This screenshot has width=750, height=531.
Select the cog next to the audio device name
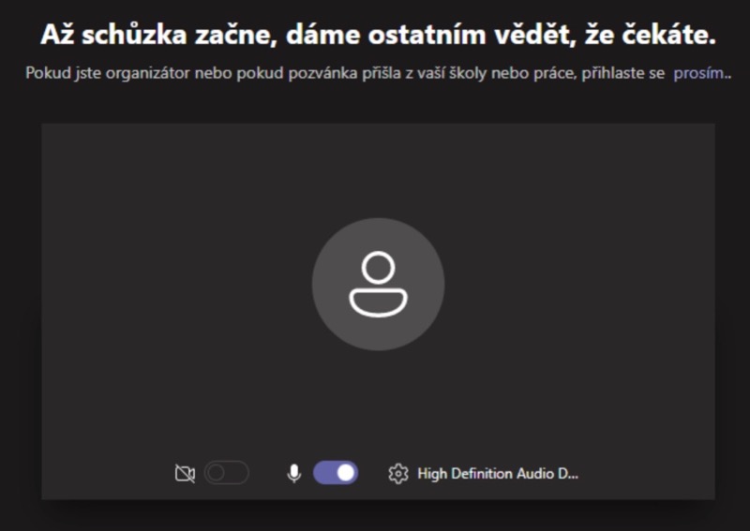(x=397, y=474)
